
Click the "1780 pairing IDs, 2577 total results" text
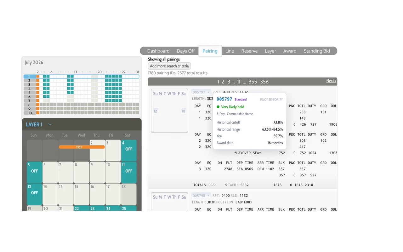tap(178, 73)
